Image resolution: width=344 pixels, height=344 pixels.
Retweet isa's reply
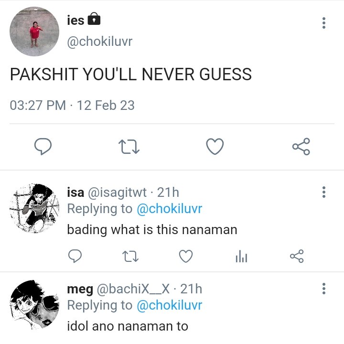click(x=130, y=257)
